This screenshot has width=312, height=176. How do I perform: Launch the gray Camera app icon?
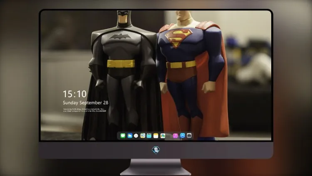click(x=189, y=136)
